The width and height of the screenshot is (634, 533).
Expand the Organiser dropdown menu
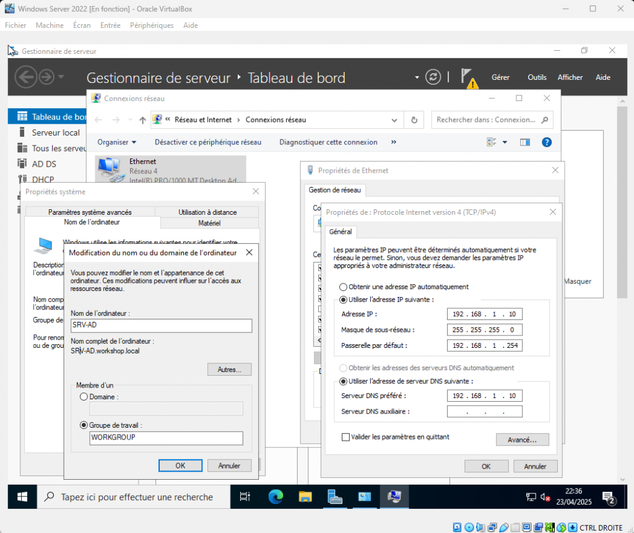(116, 142)
